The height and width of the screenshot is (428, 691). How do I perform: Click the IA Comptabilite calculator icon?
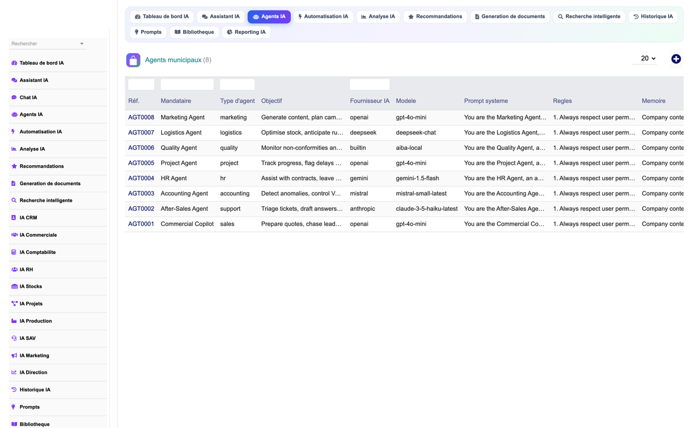14,252
